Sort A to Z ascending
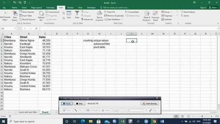 pyautogui.click(x=64, y=13)
